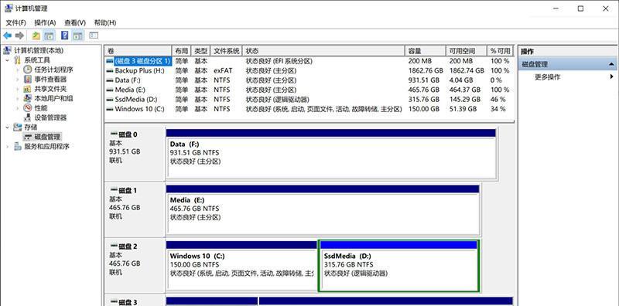
Task: Sort by the 可用空间 column header
Action: 467,51
